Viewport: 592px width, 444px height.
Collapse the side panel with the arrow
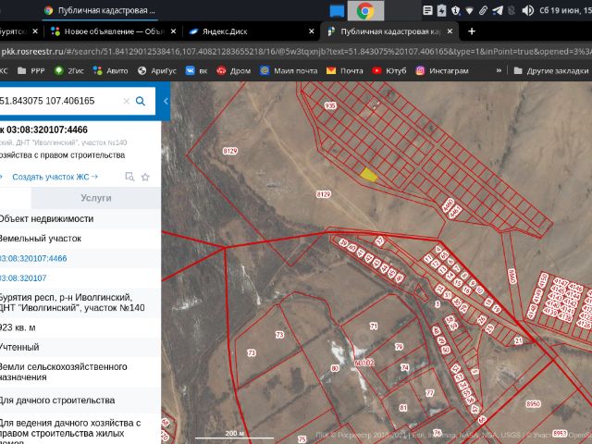166,101
